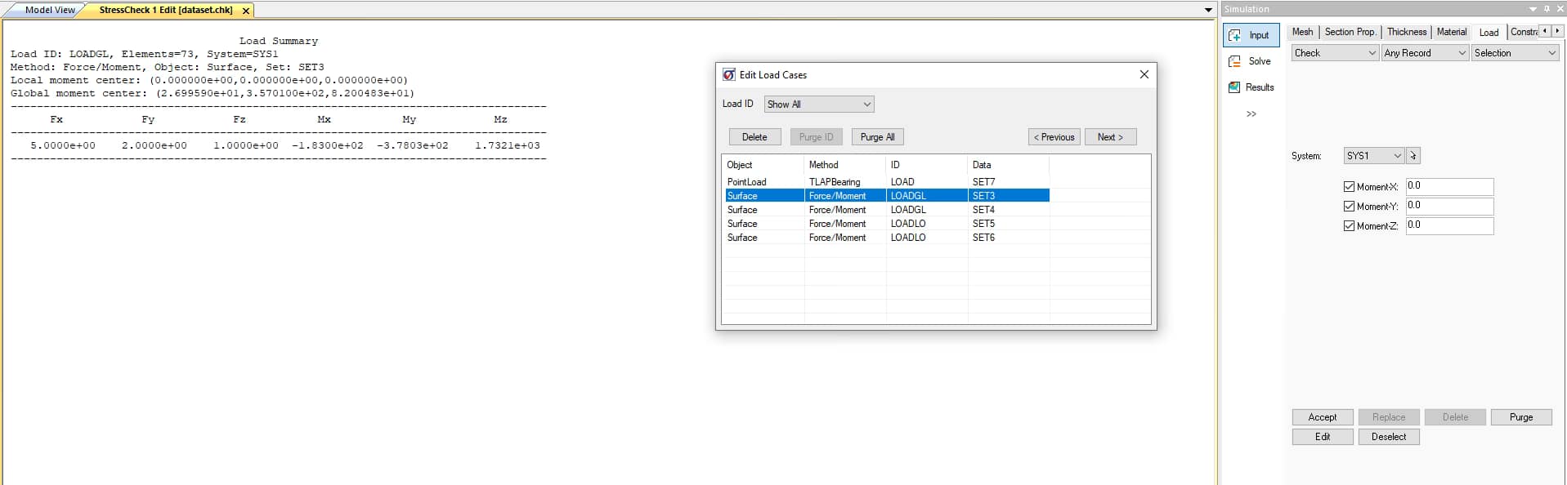Disable the Moment-Z checkbox
The image size is (1567, 485).
(x=1349, y=226)
